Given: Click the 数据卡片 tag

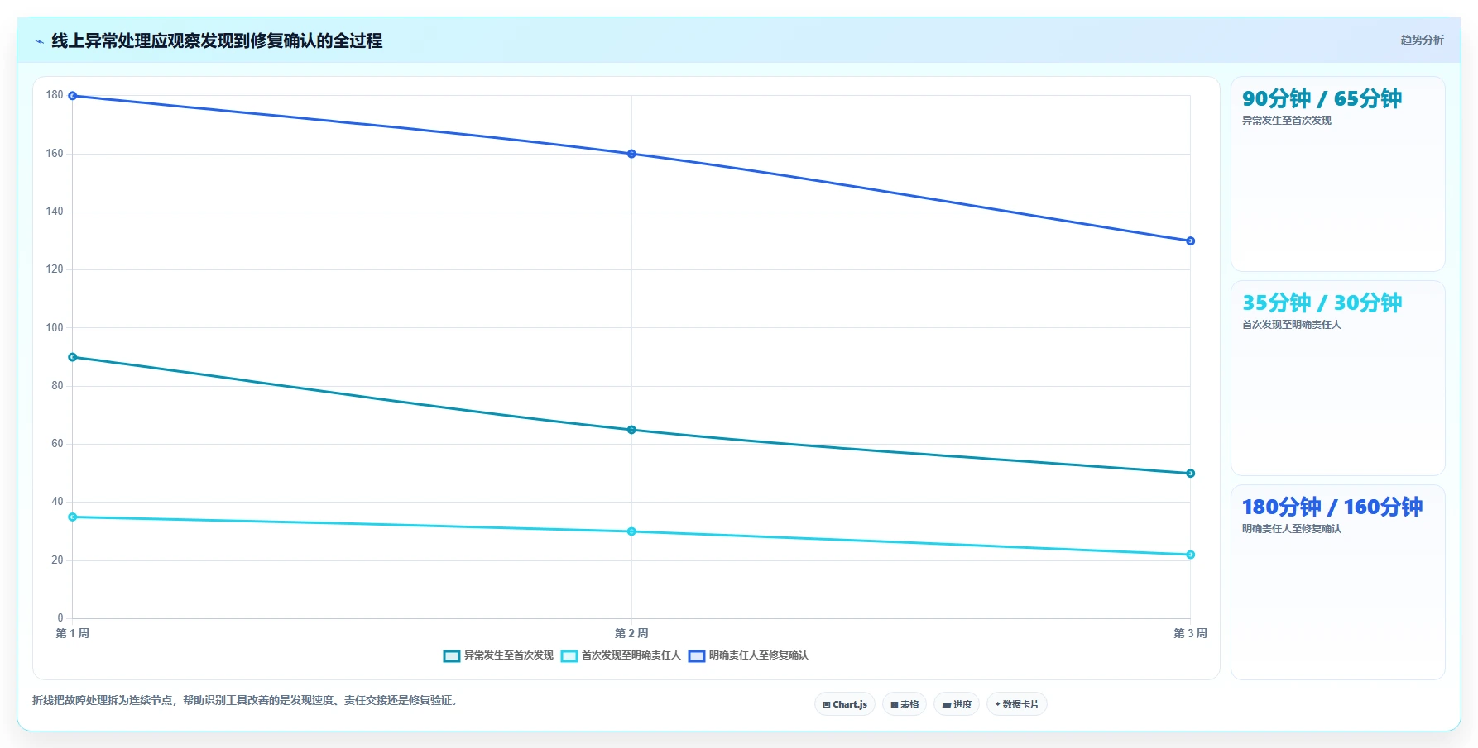Looking at the screenshot, I should click(1017, 704).
